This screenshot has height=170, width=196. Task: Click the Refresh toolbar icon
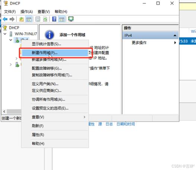pos(45,19)
